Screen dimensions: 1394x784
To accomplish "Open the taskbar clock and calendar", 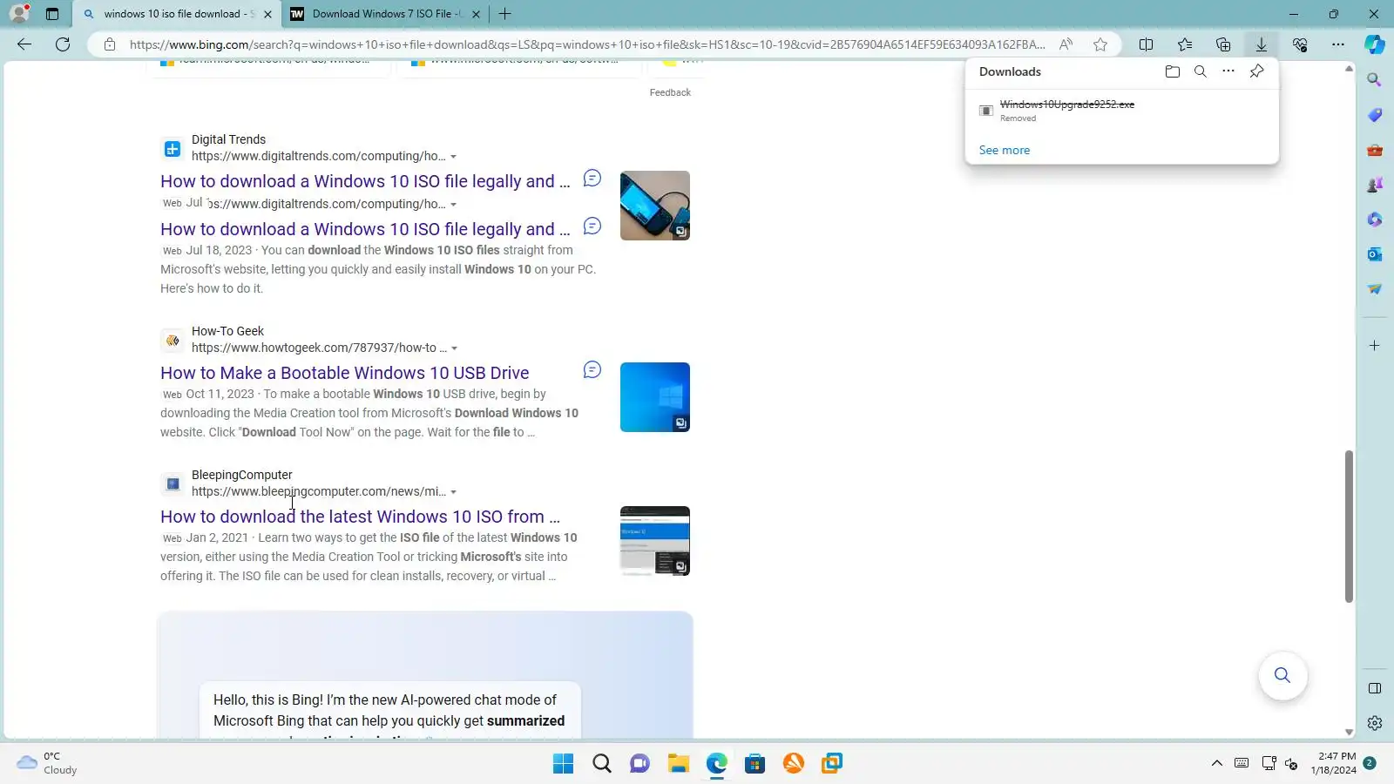I will pos(1334,763).
